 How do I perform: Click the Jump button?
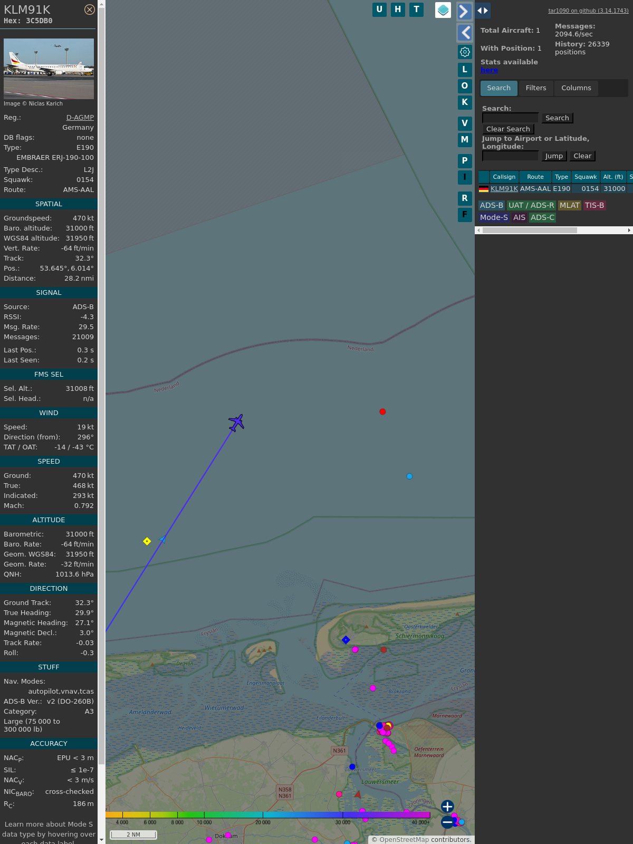(x=554, y=156)
